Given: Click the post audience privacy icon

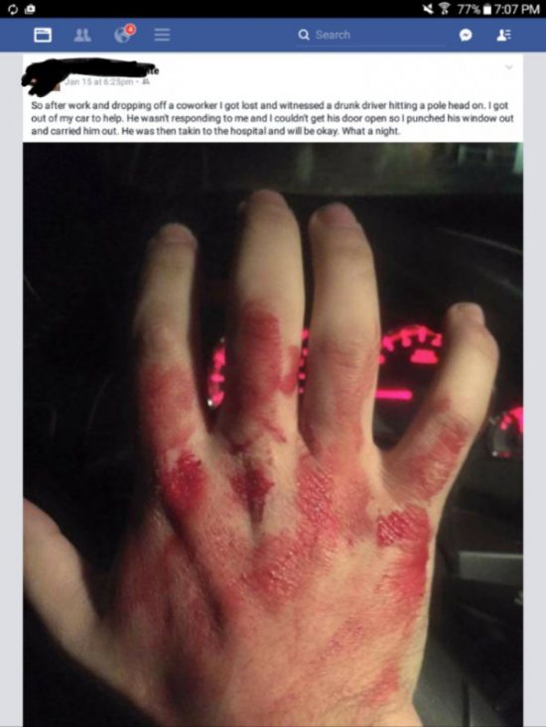Looking at the screenshot, I should coord(144,82).
